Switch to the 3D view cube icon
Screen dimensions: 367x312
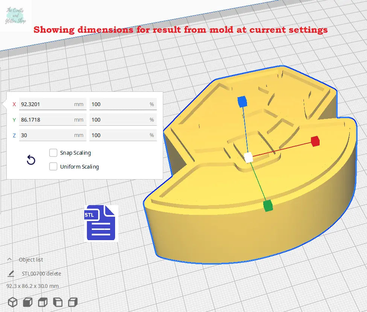point(13,302)
